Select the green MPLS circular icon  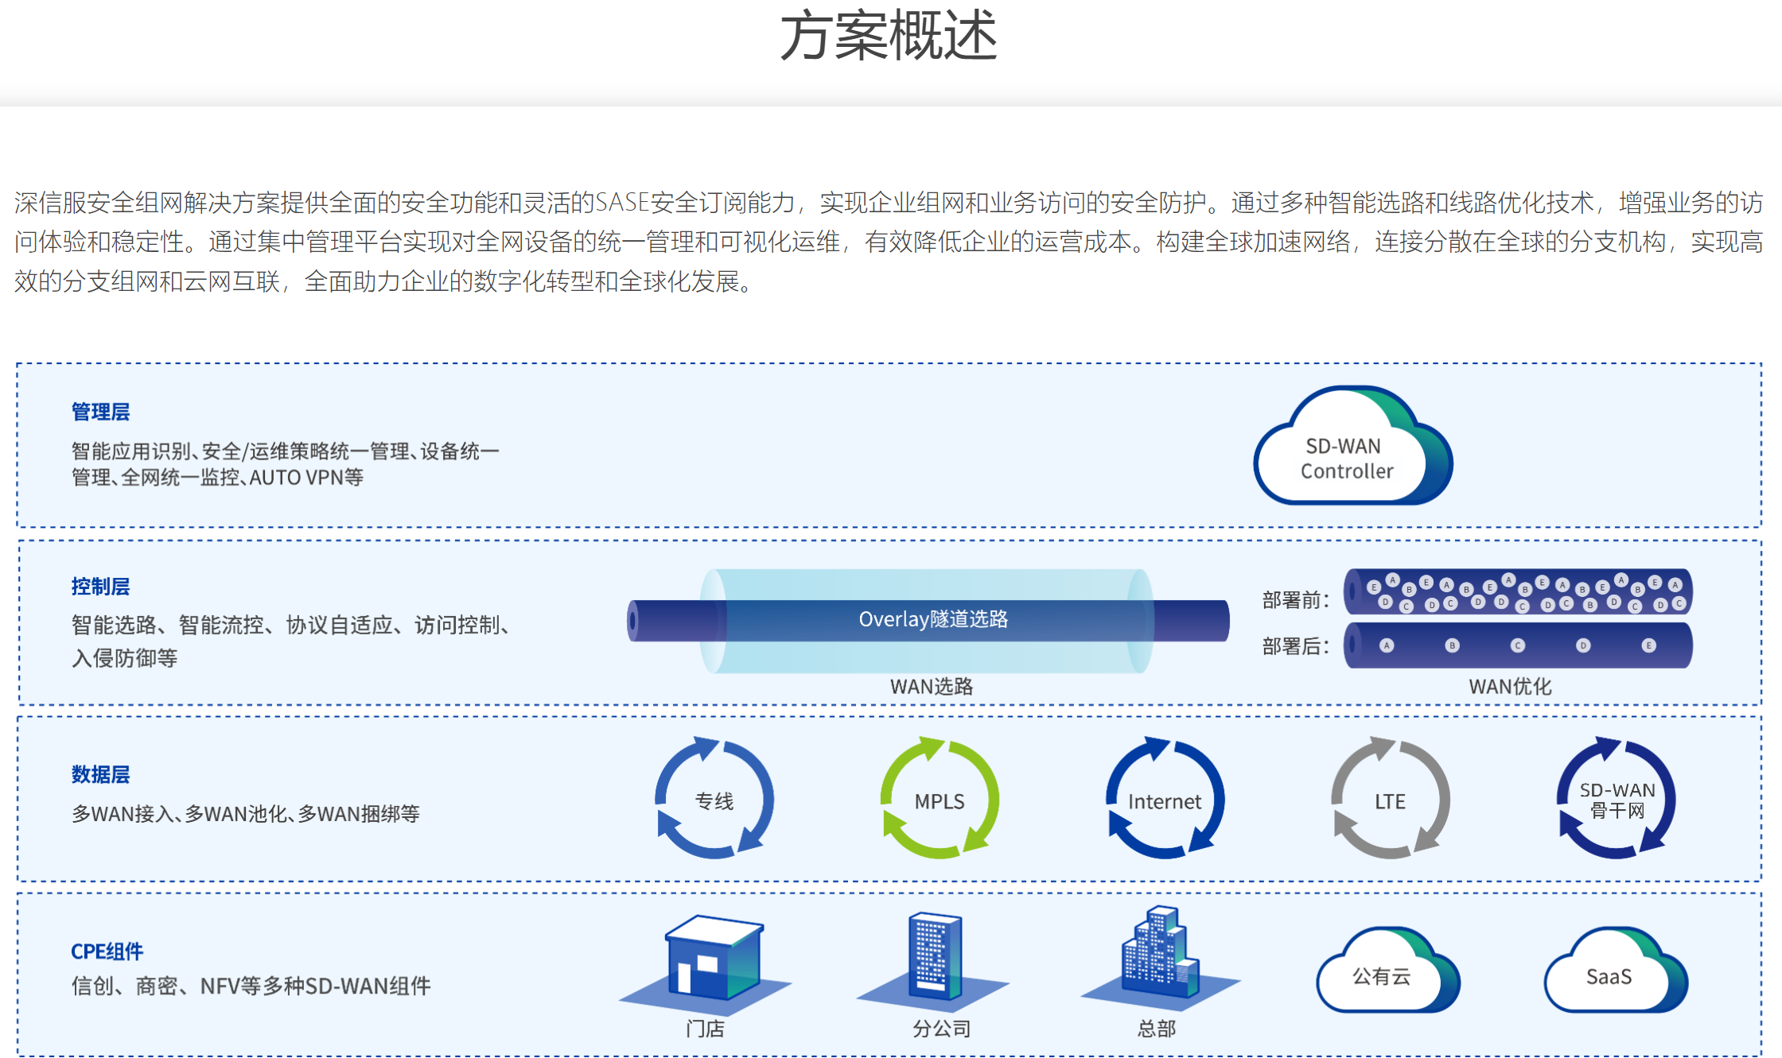point(940,798)
